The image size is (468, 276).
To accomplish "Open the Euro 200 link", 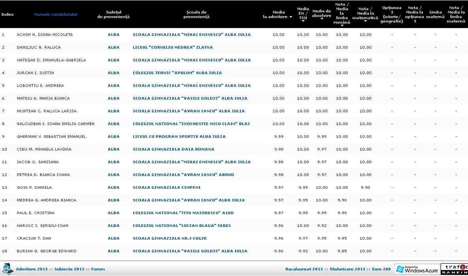I will click(381, 269).
